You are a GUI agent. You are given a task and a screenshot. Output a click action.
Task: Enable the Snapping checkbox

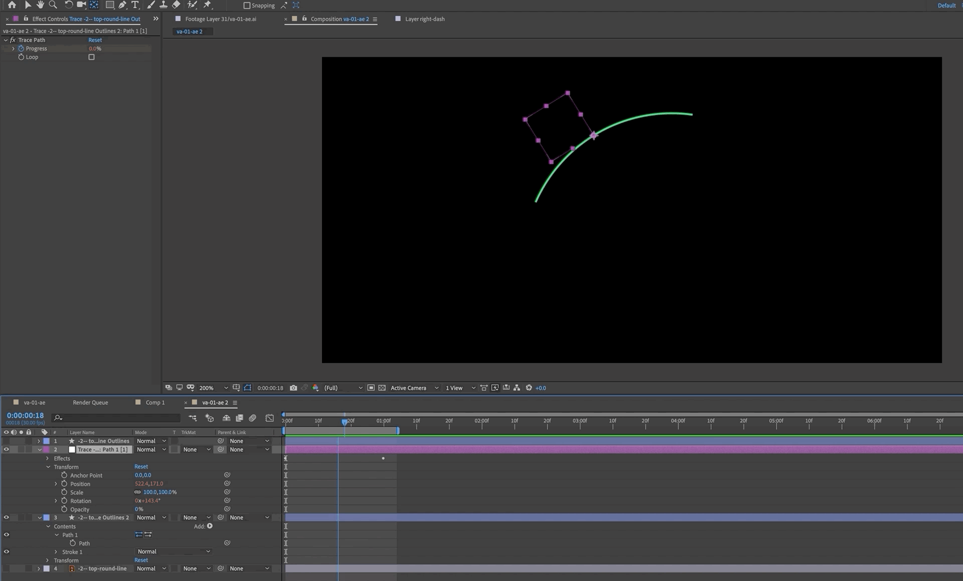(247, 6)
